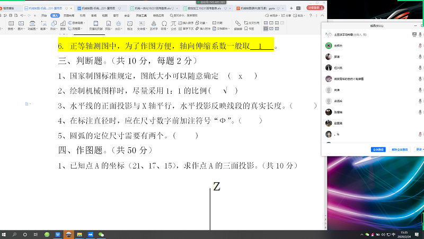Image resolution: width=424 pixels, height=239 pixels.
Task: Click the 解除全体静音 (Unmute All) button
Action: (x=400, y=149)
